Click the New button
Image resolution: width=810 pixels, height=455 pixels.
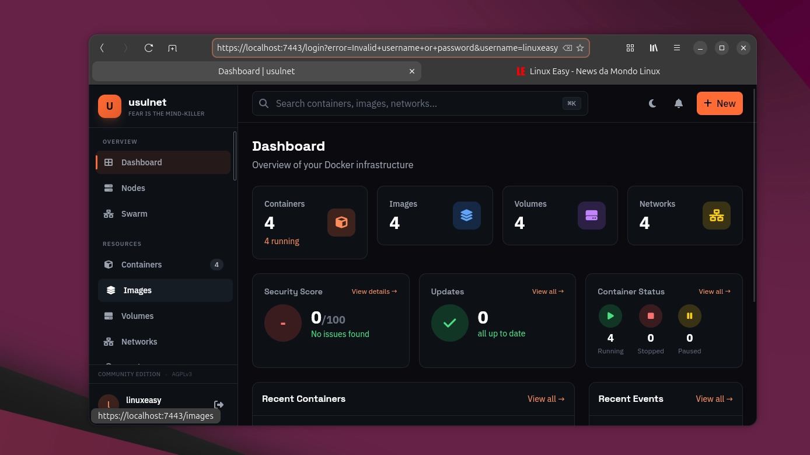tap(719, 103)
